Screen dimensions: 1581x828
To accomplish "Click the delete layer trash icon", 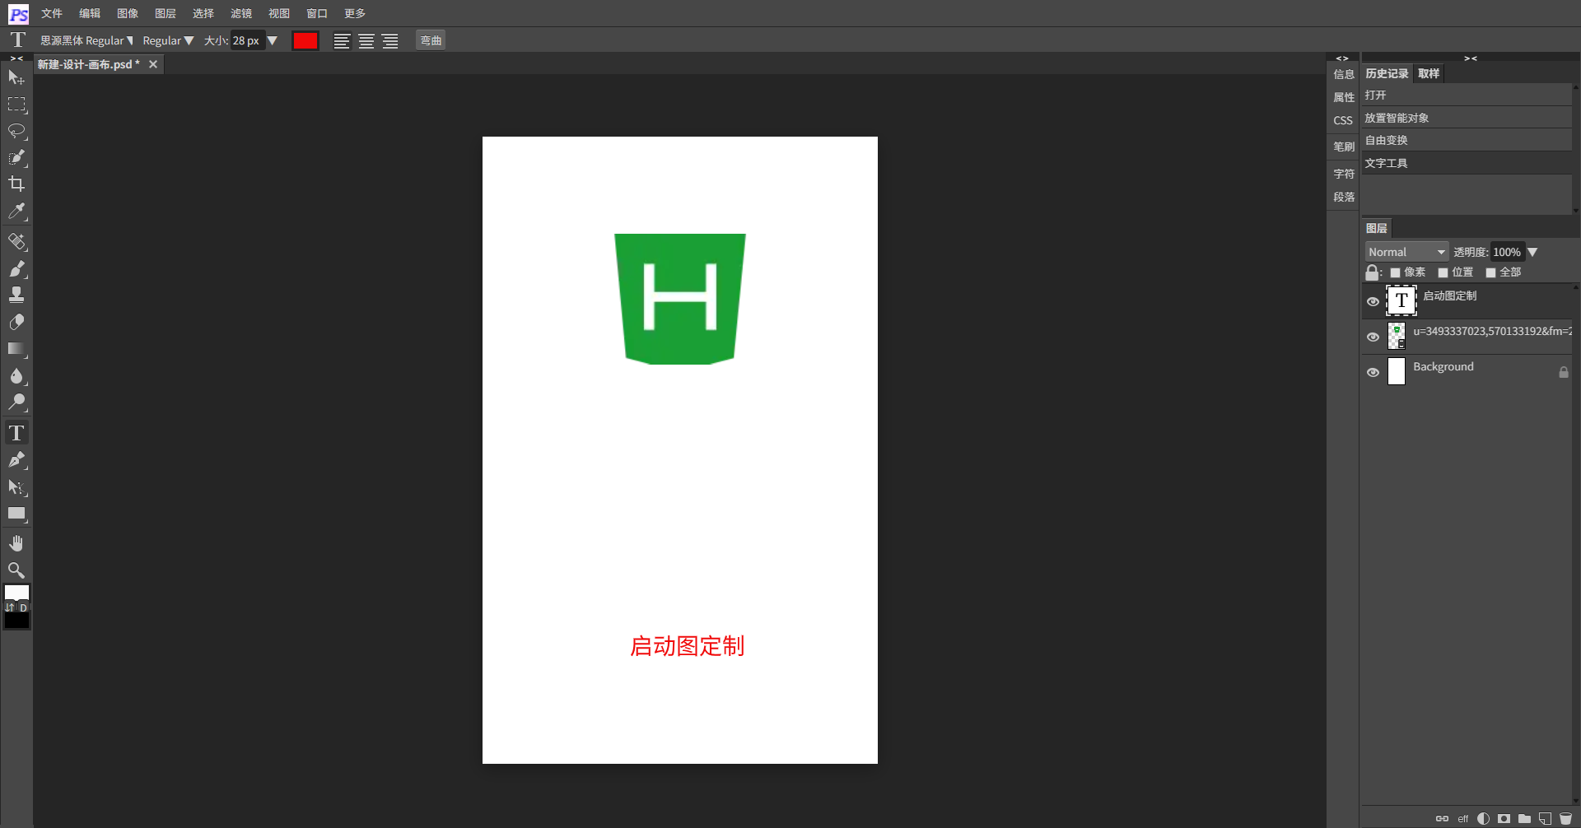I will (1565, 818).
